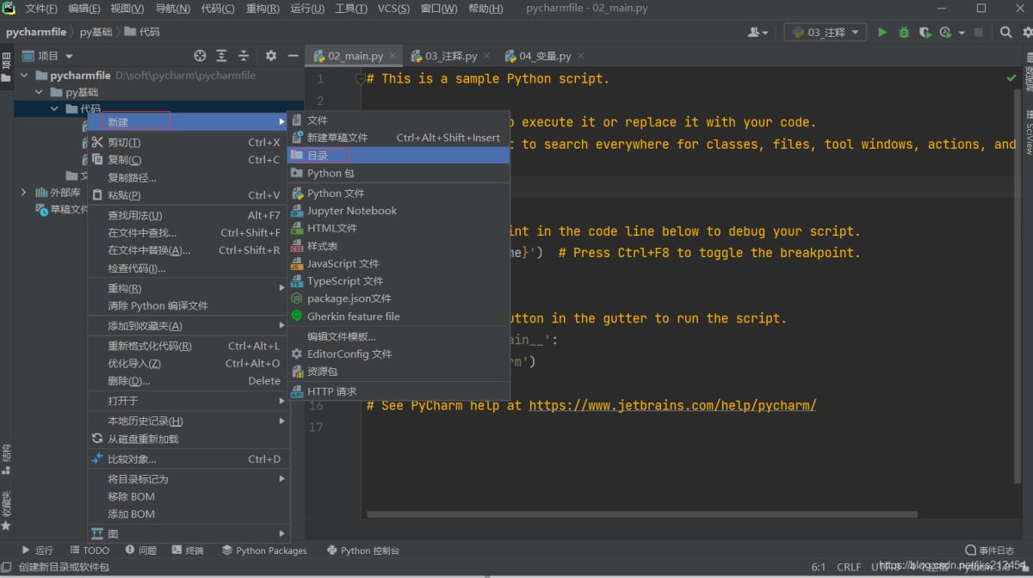Open Search Everywhere magnifier icon

[1005, 33]
